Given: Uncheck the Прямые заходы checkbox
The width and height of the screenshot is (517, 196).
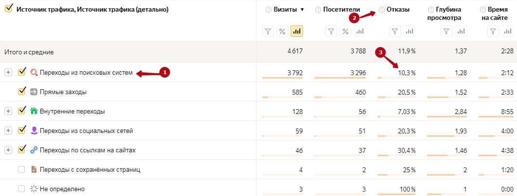Looking at the screenshot, I should (x=22, y=92).
